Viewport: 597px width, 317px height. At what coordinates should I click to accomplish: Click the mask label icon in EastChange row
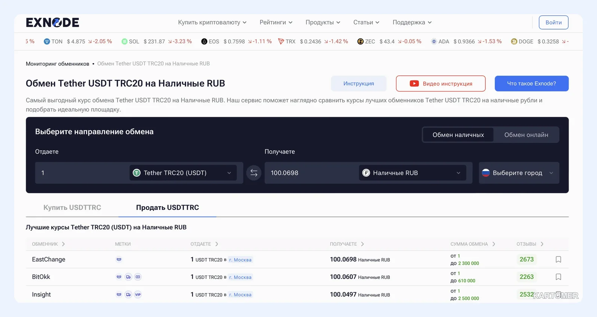(x=119, y=259)
